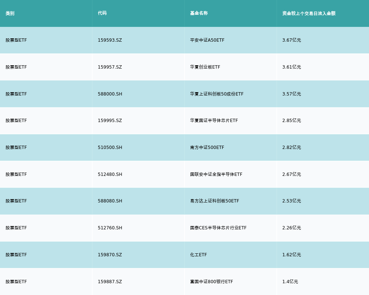The width and height of the screenshot is (369, 295).
Task: Select fund name 华夏上证科创板50成份ETF
Action: [x=217, y=94]
